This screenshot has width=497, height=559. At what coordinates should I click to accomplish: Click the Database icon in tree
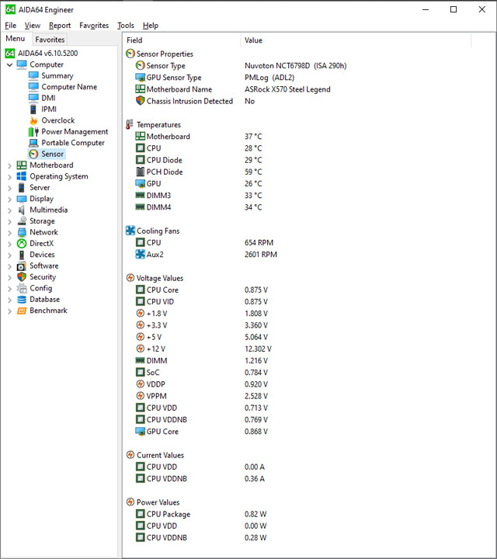(22, 300)
